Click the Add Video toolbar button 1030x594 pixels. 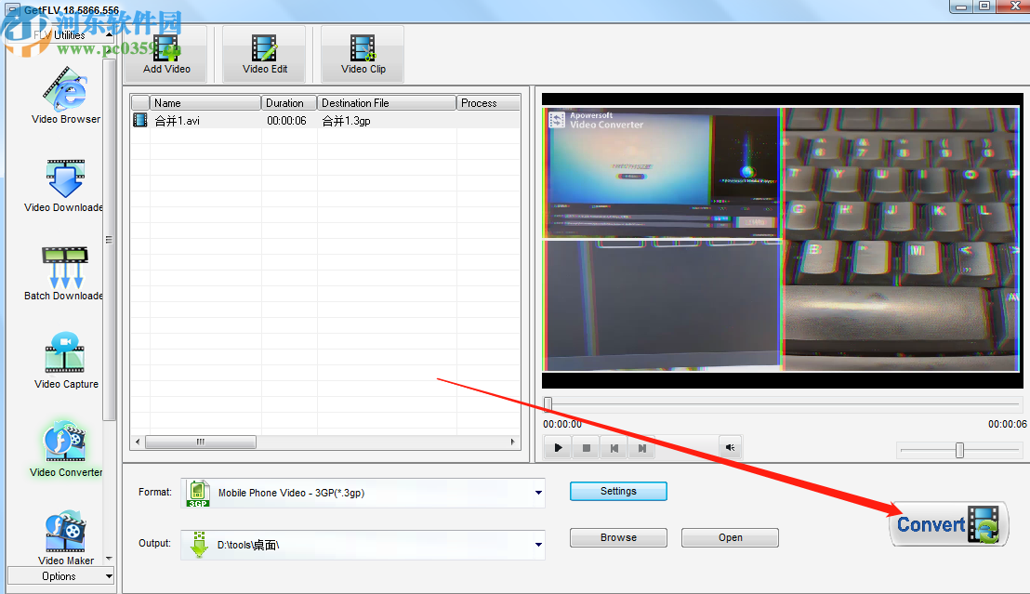(166, 55)
